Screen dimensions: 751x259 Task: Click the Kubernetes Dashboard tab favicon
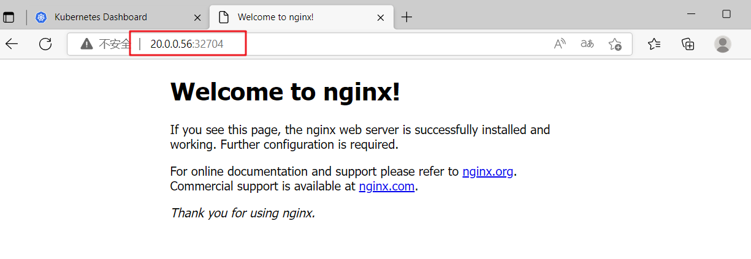click(x=41, y=17)
